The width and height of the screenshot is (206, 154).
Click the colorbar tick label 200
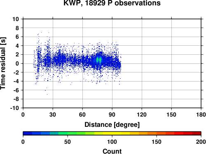tap(201, 142)
